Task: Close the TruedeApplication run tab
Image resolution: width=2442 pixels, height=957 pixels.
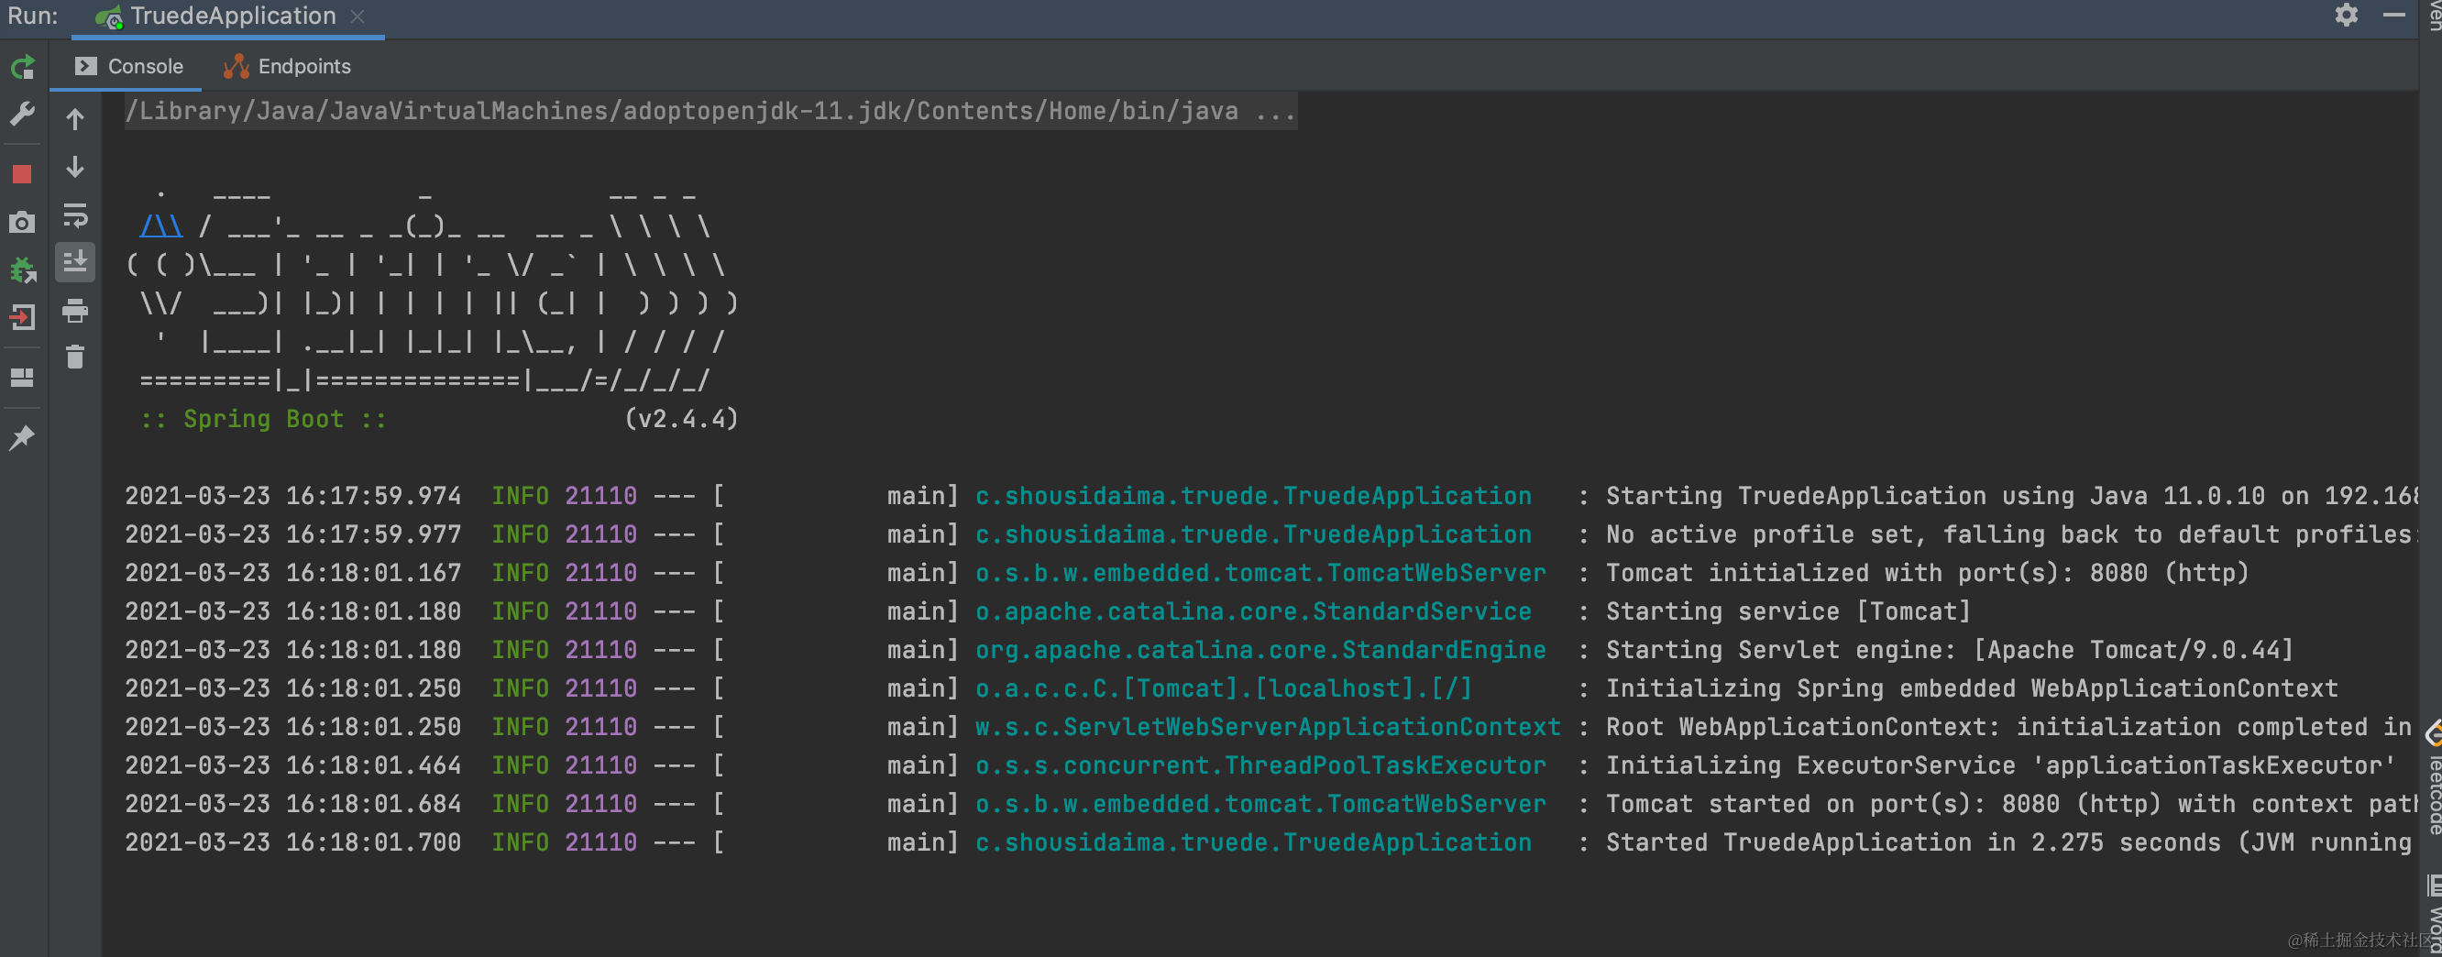Action: pyautogui.click(x=357, y=16)
